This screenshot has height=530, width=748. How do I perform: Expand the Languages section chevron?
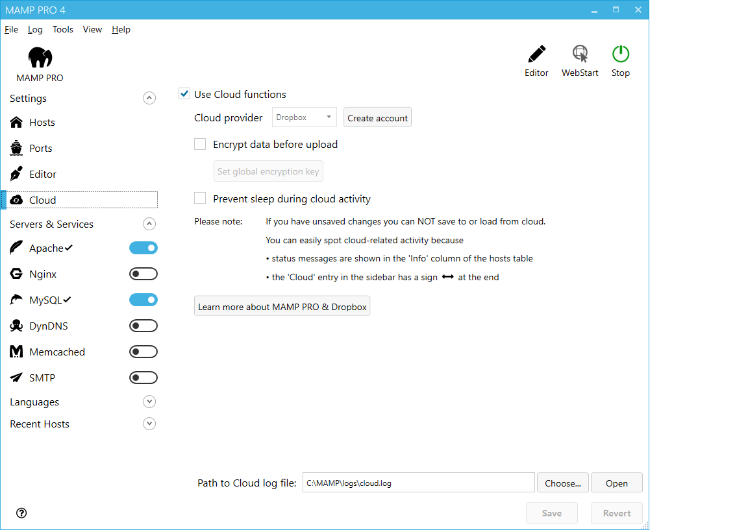[x=149, y=402]
